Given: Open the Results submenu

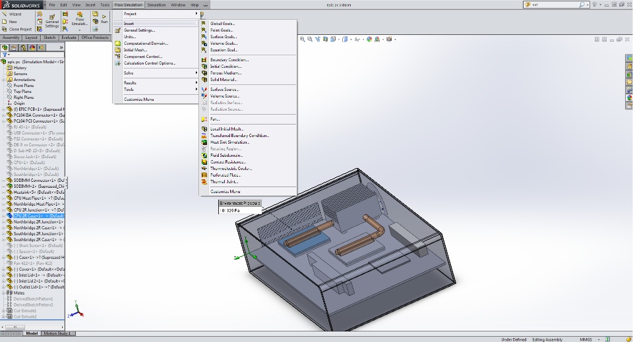Looking at the screenshot, I should [156, 82].
